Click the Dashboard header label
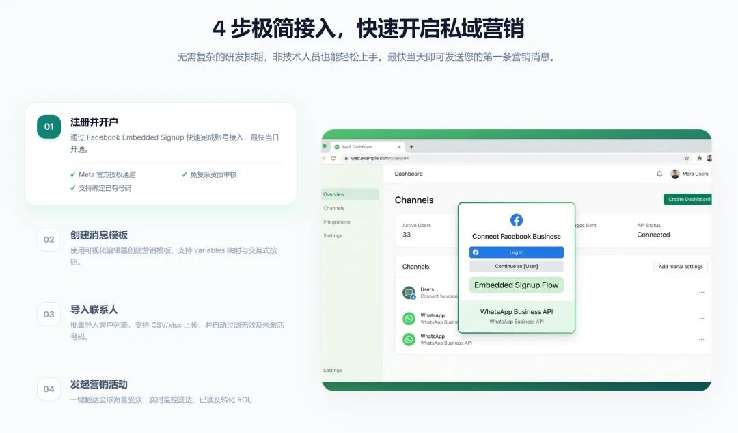Viewport: 738px width, 433px height. point(409,174)
